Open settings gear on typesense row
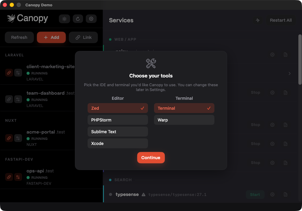 (x=272, y=194)
